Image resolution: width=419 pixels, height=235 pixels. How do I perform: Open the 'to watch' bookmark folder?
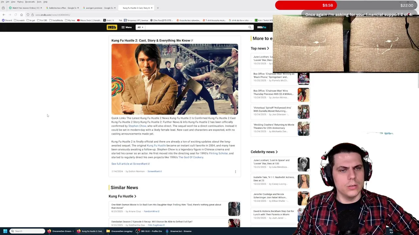coord(19,20)
